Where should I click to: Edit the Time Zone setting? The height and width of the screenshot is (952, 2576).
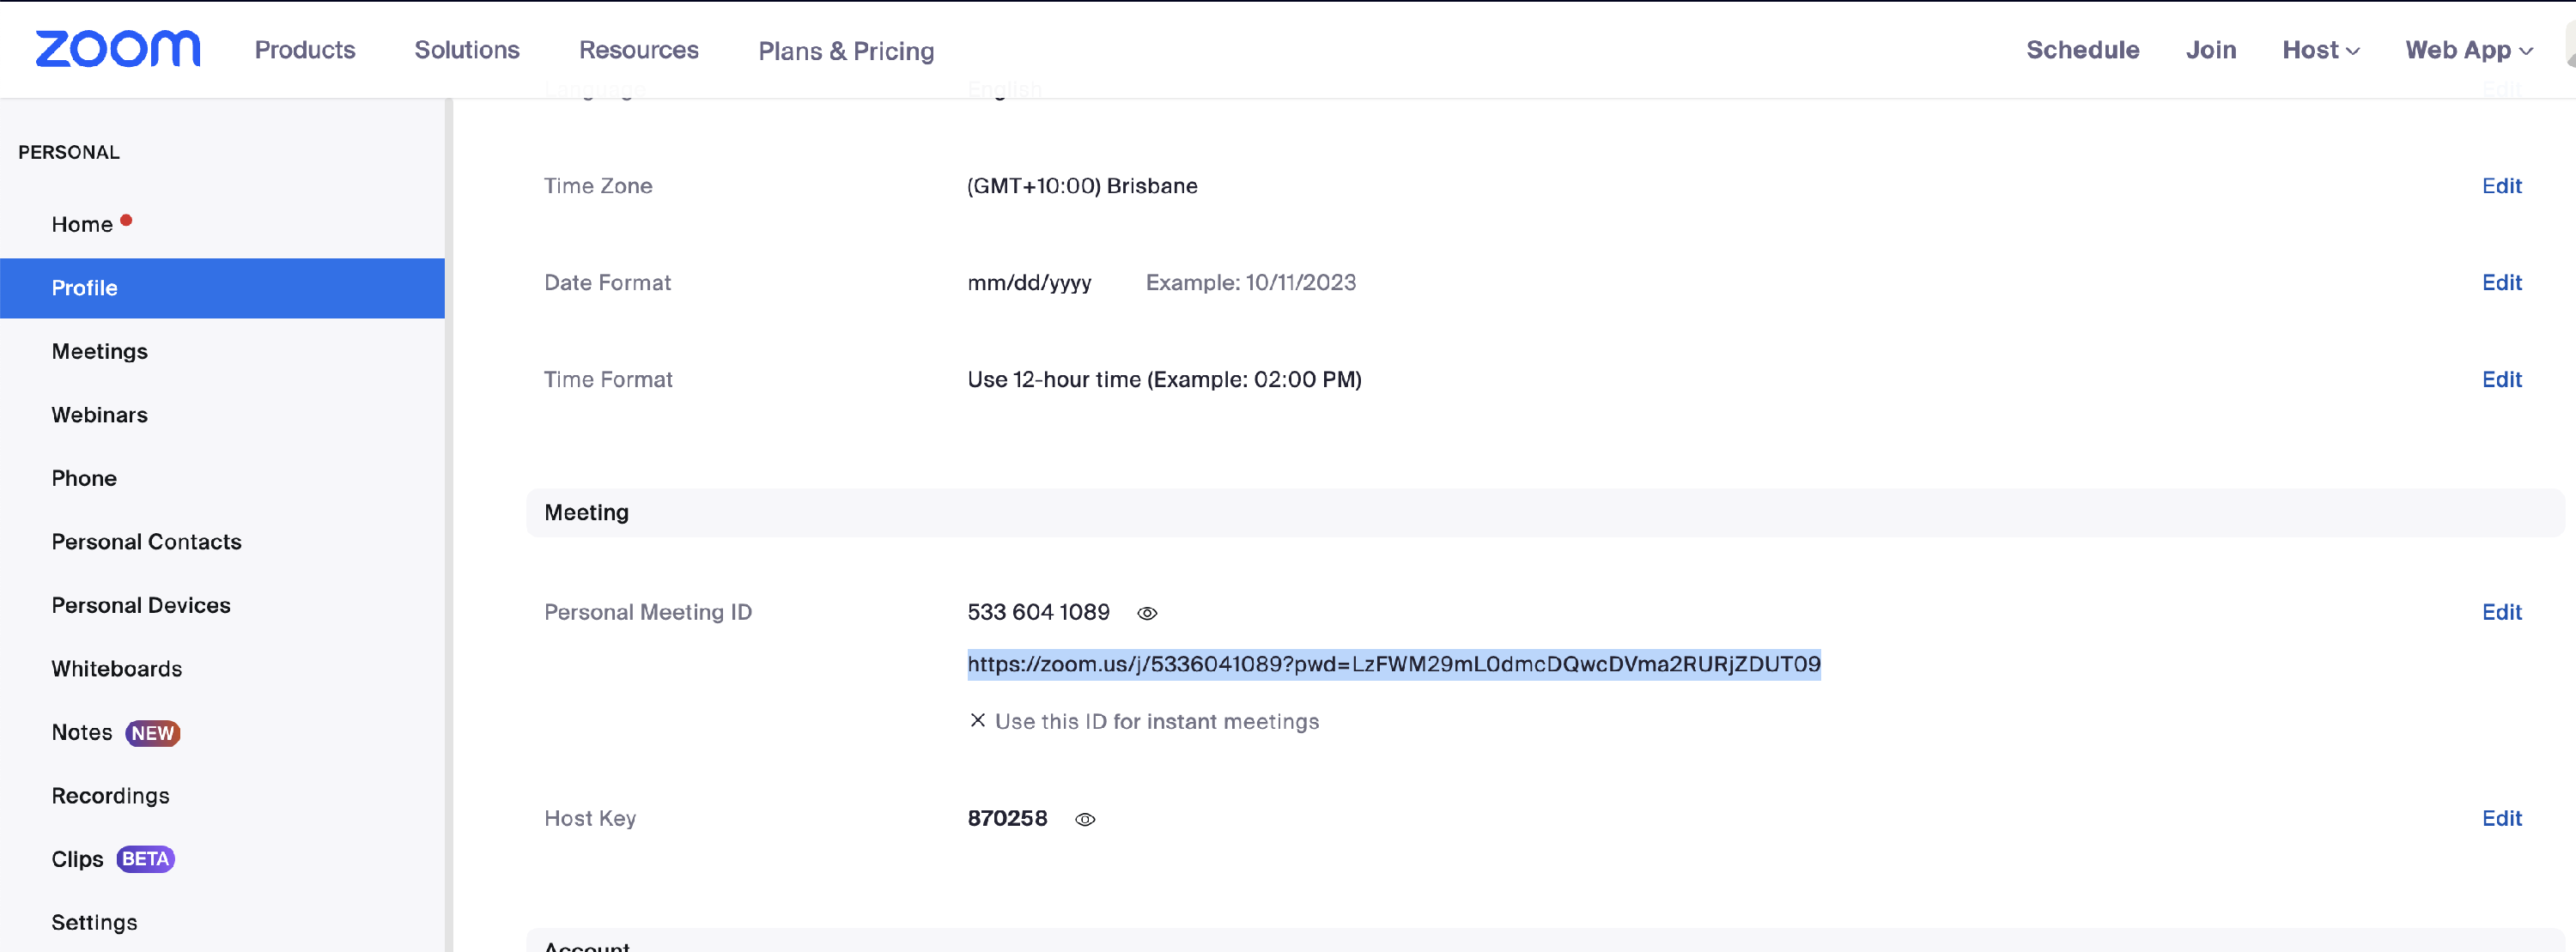pos(2501,186)
